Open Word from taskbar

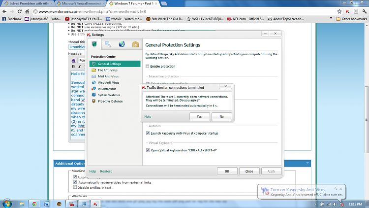pos(47,204)
